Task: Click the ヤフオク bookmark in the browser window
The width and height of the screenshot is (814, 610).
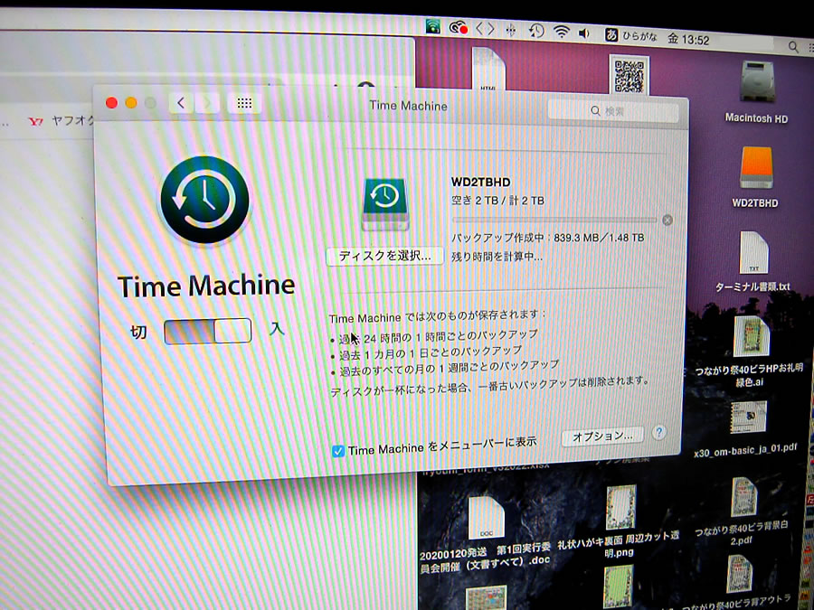Action: pyautogui.click(x=62, y=121)
